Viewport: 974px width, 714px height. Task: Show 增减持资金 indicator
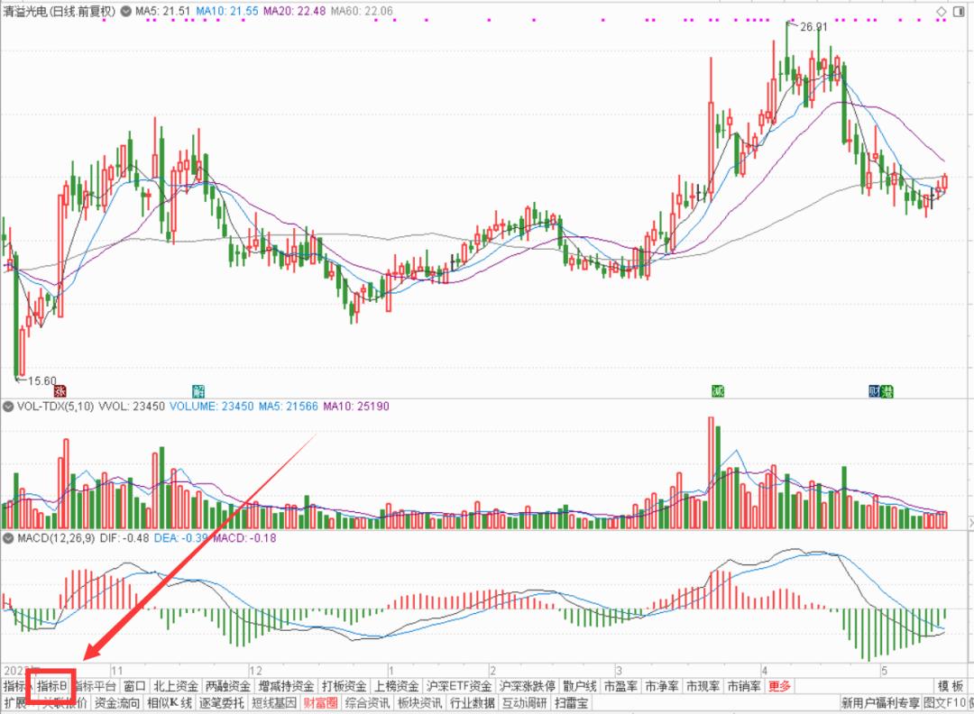pos(286,686)
